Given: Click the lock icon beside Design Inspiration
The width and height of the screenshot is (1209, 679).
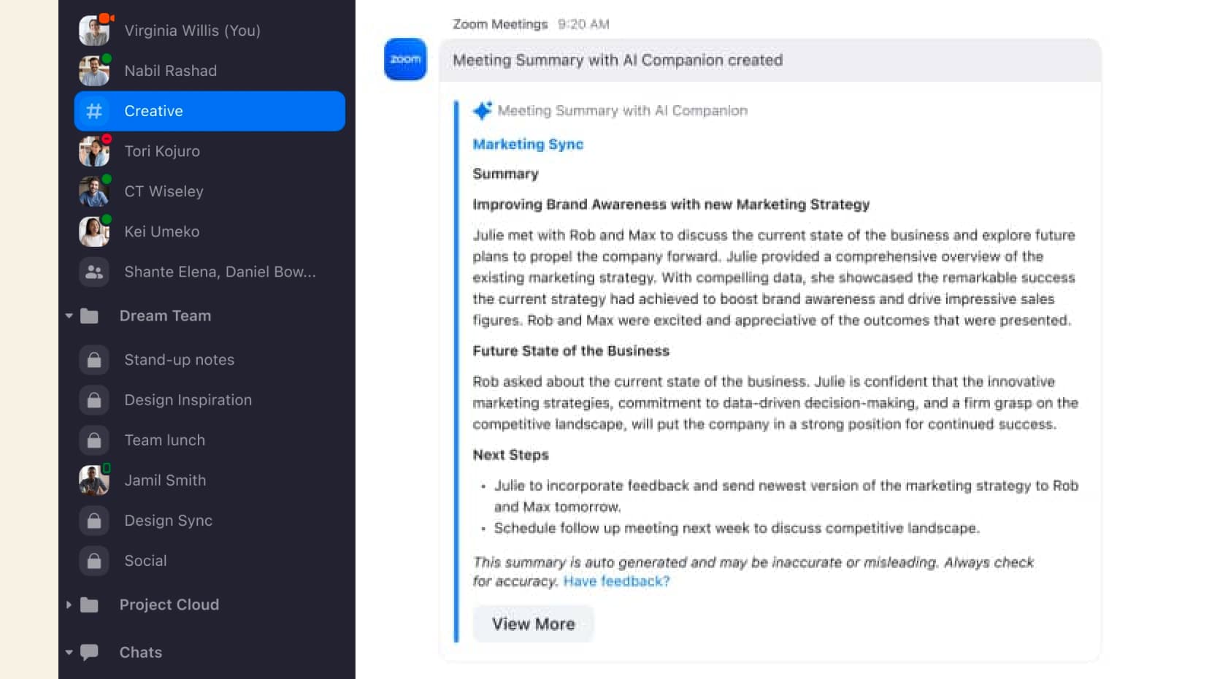Looking at the screenshot, I should coord(94,400).
